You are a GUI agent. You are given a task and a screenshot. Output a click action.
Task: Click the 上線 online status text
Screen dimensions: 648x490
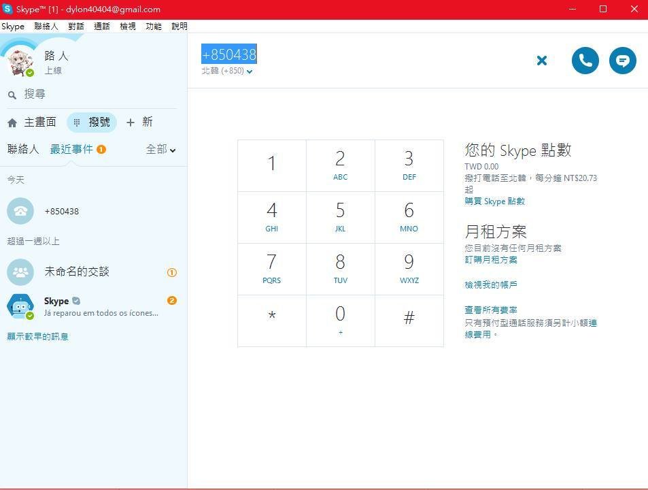[53, 71]
